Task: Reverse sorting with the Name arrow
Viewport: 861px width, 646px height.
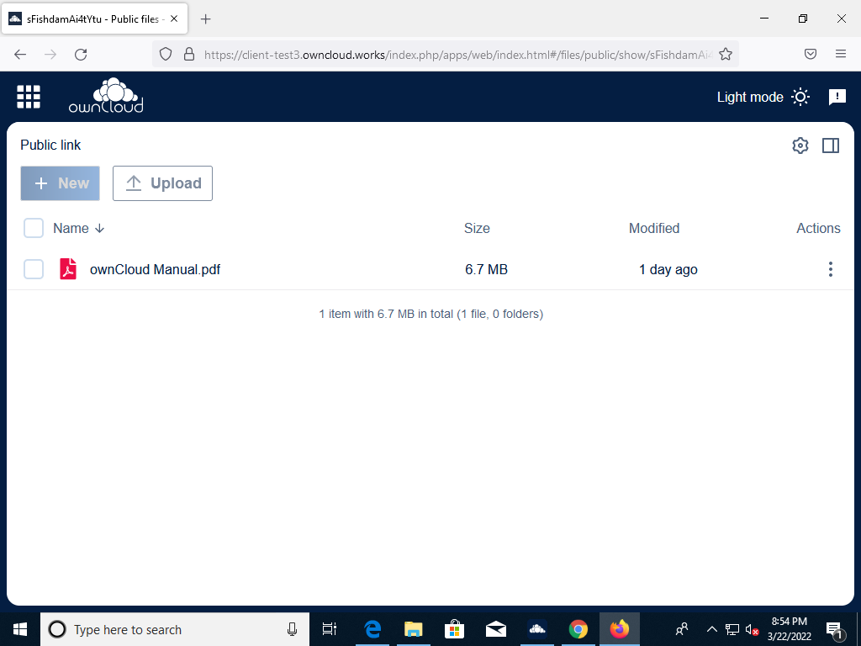Action: coord(99,228)
